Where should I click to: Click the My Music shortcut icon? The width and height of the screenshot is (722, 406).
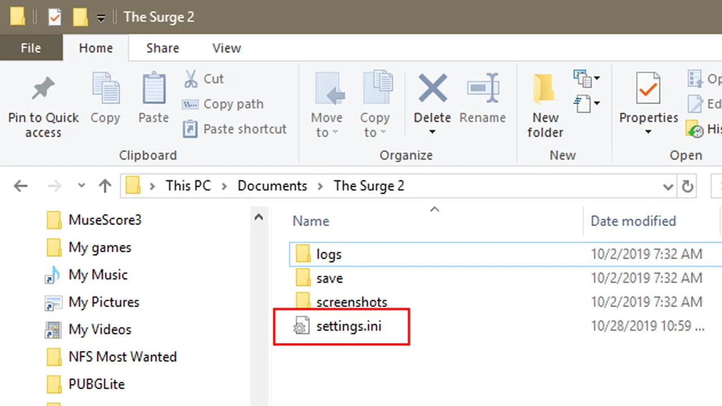53,275
